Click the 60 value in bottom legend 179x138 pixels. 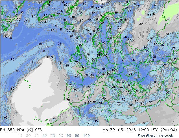(45, 136)
